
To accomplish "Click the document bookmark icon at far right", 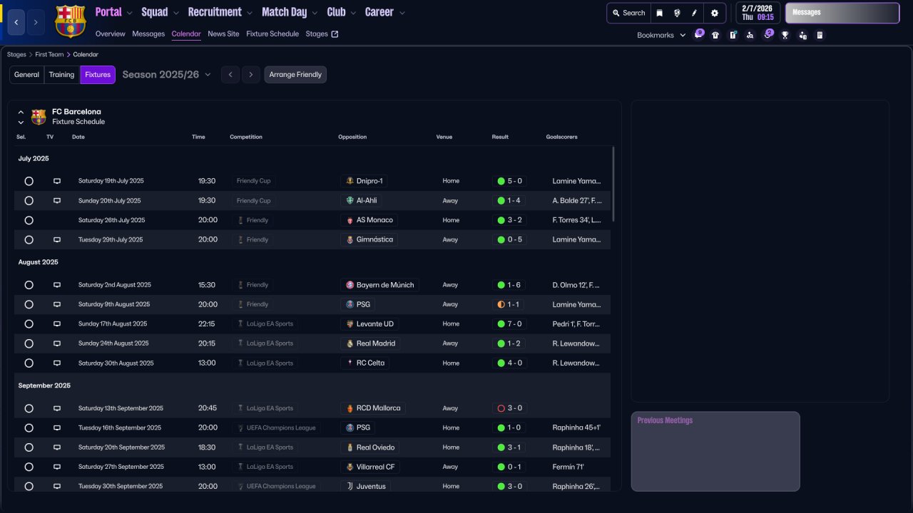I will coord(820,35).
